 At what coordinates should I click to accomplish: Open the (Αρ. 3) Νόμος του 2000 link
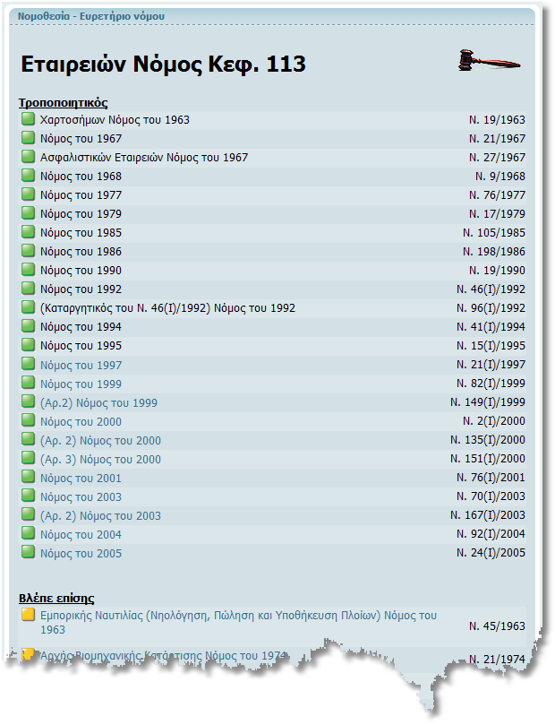pyautogui.click(x=100, y=459)
